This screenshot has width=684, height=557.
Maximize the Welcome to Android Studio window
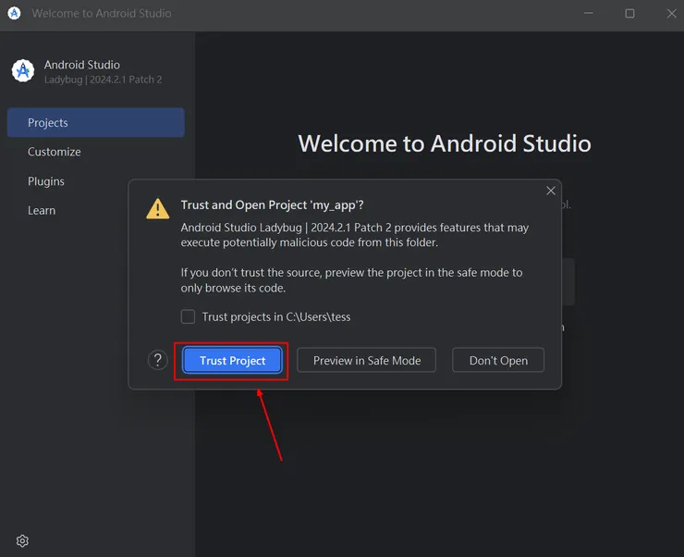point(629,13)
